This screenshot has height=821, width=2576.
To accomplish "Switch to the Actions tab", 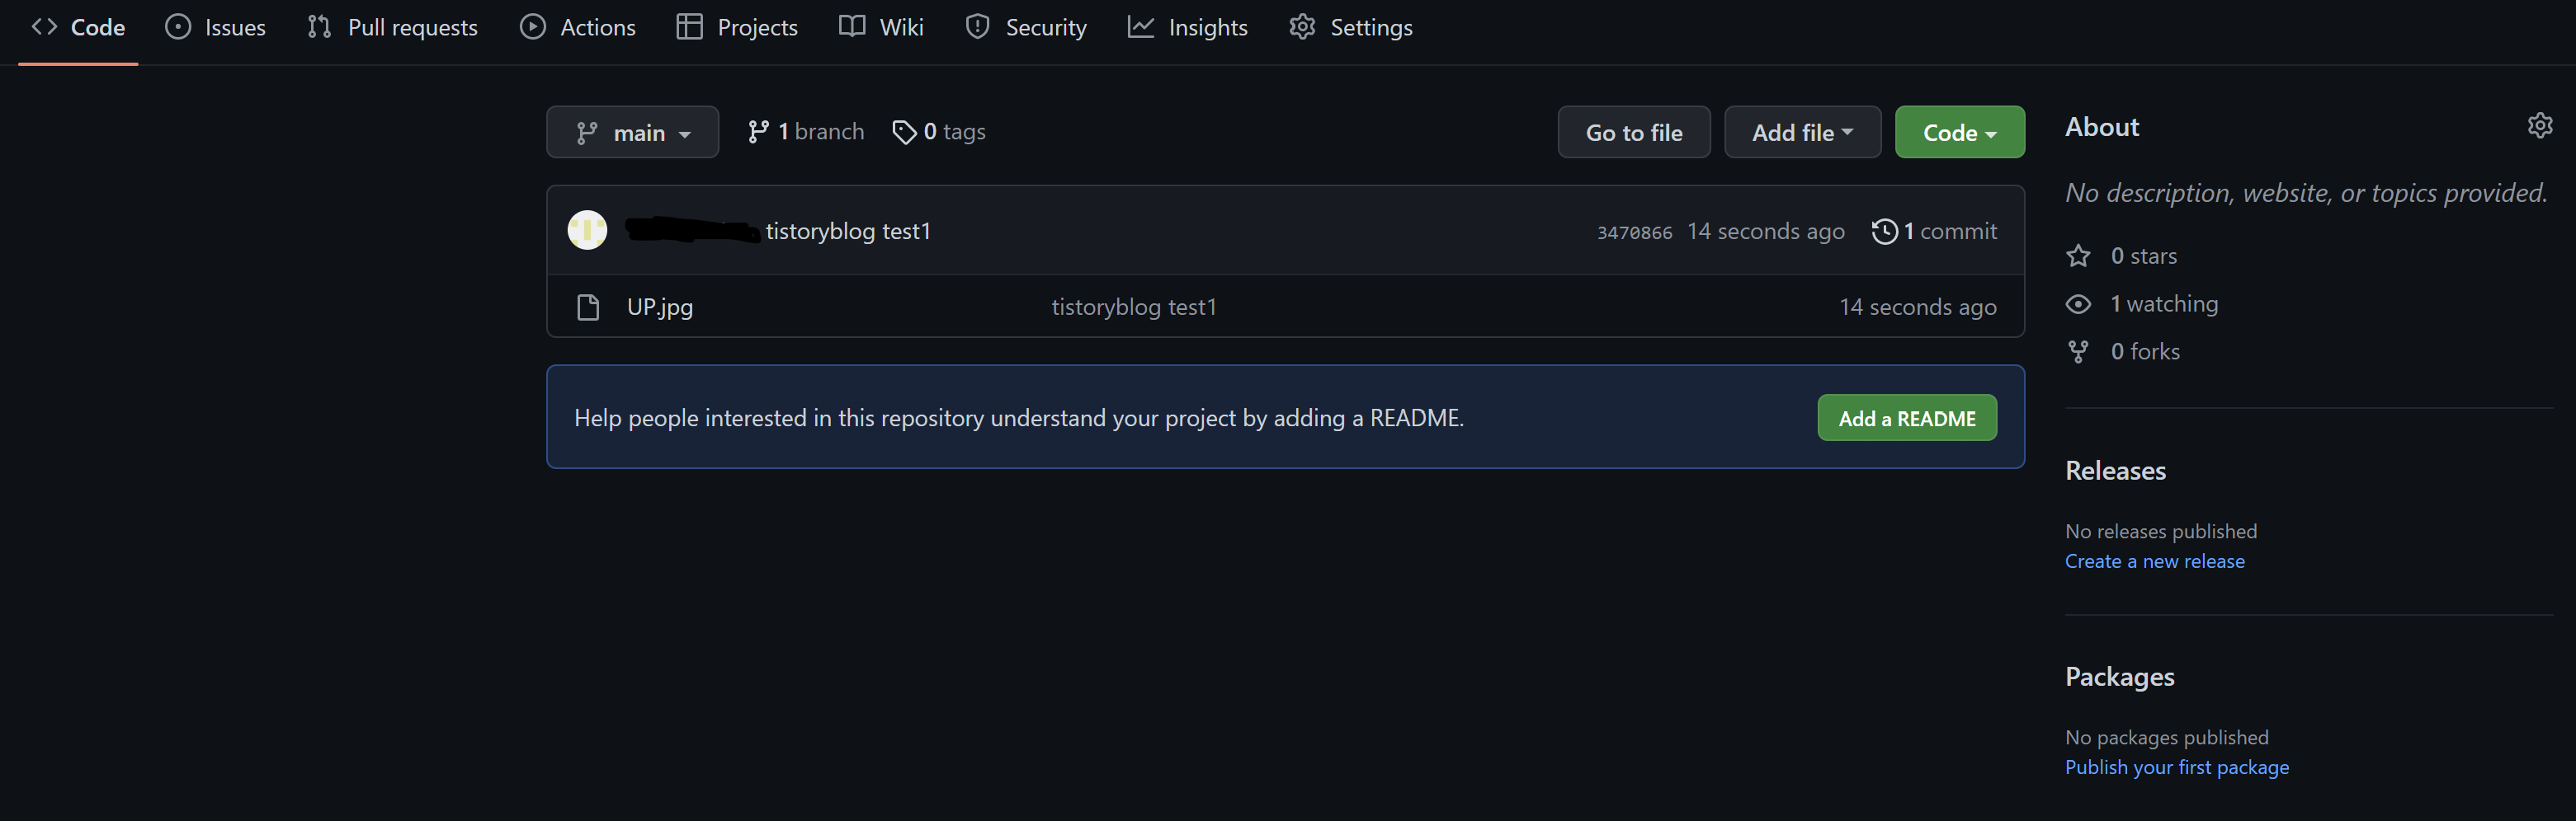I will (x=578, y=27).
